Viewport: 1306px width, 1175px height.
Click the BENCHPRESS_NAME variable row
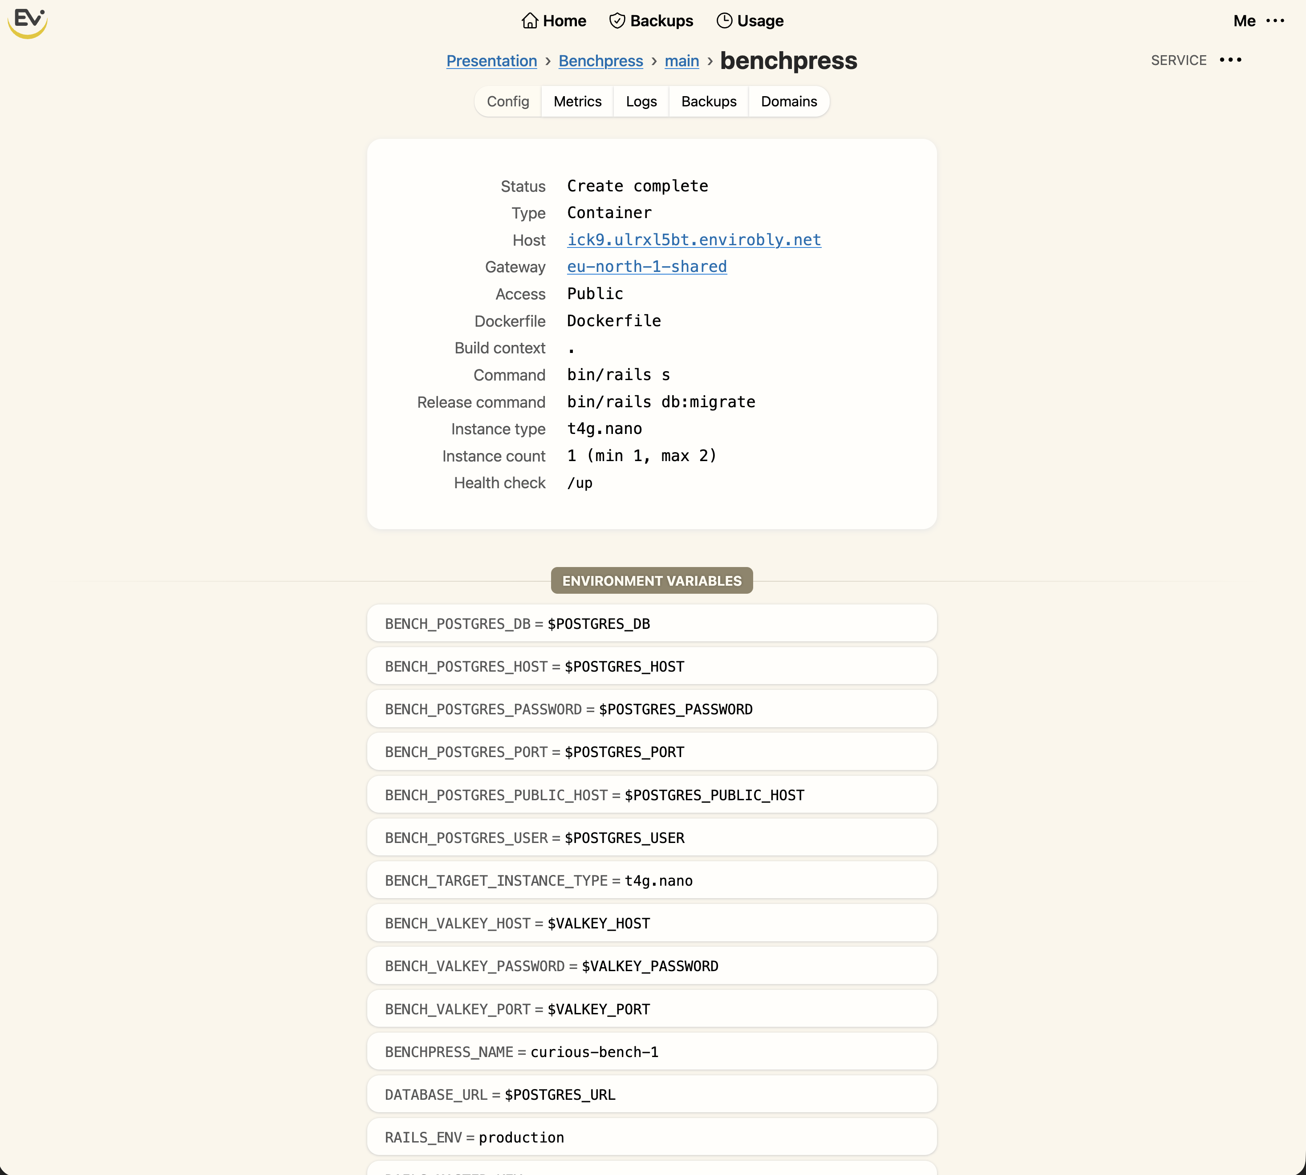click(x=651, y=1052)
